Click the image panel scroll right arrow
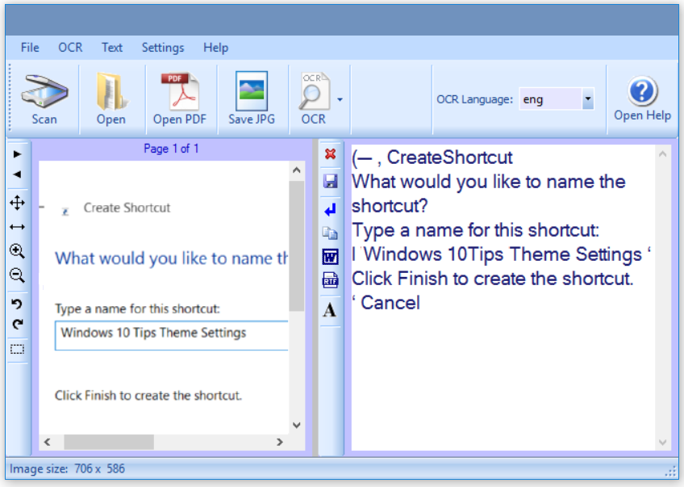 280,442
